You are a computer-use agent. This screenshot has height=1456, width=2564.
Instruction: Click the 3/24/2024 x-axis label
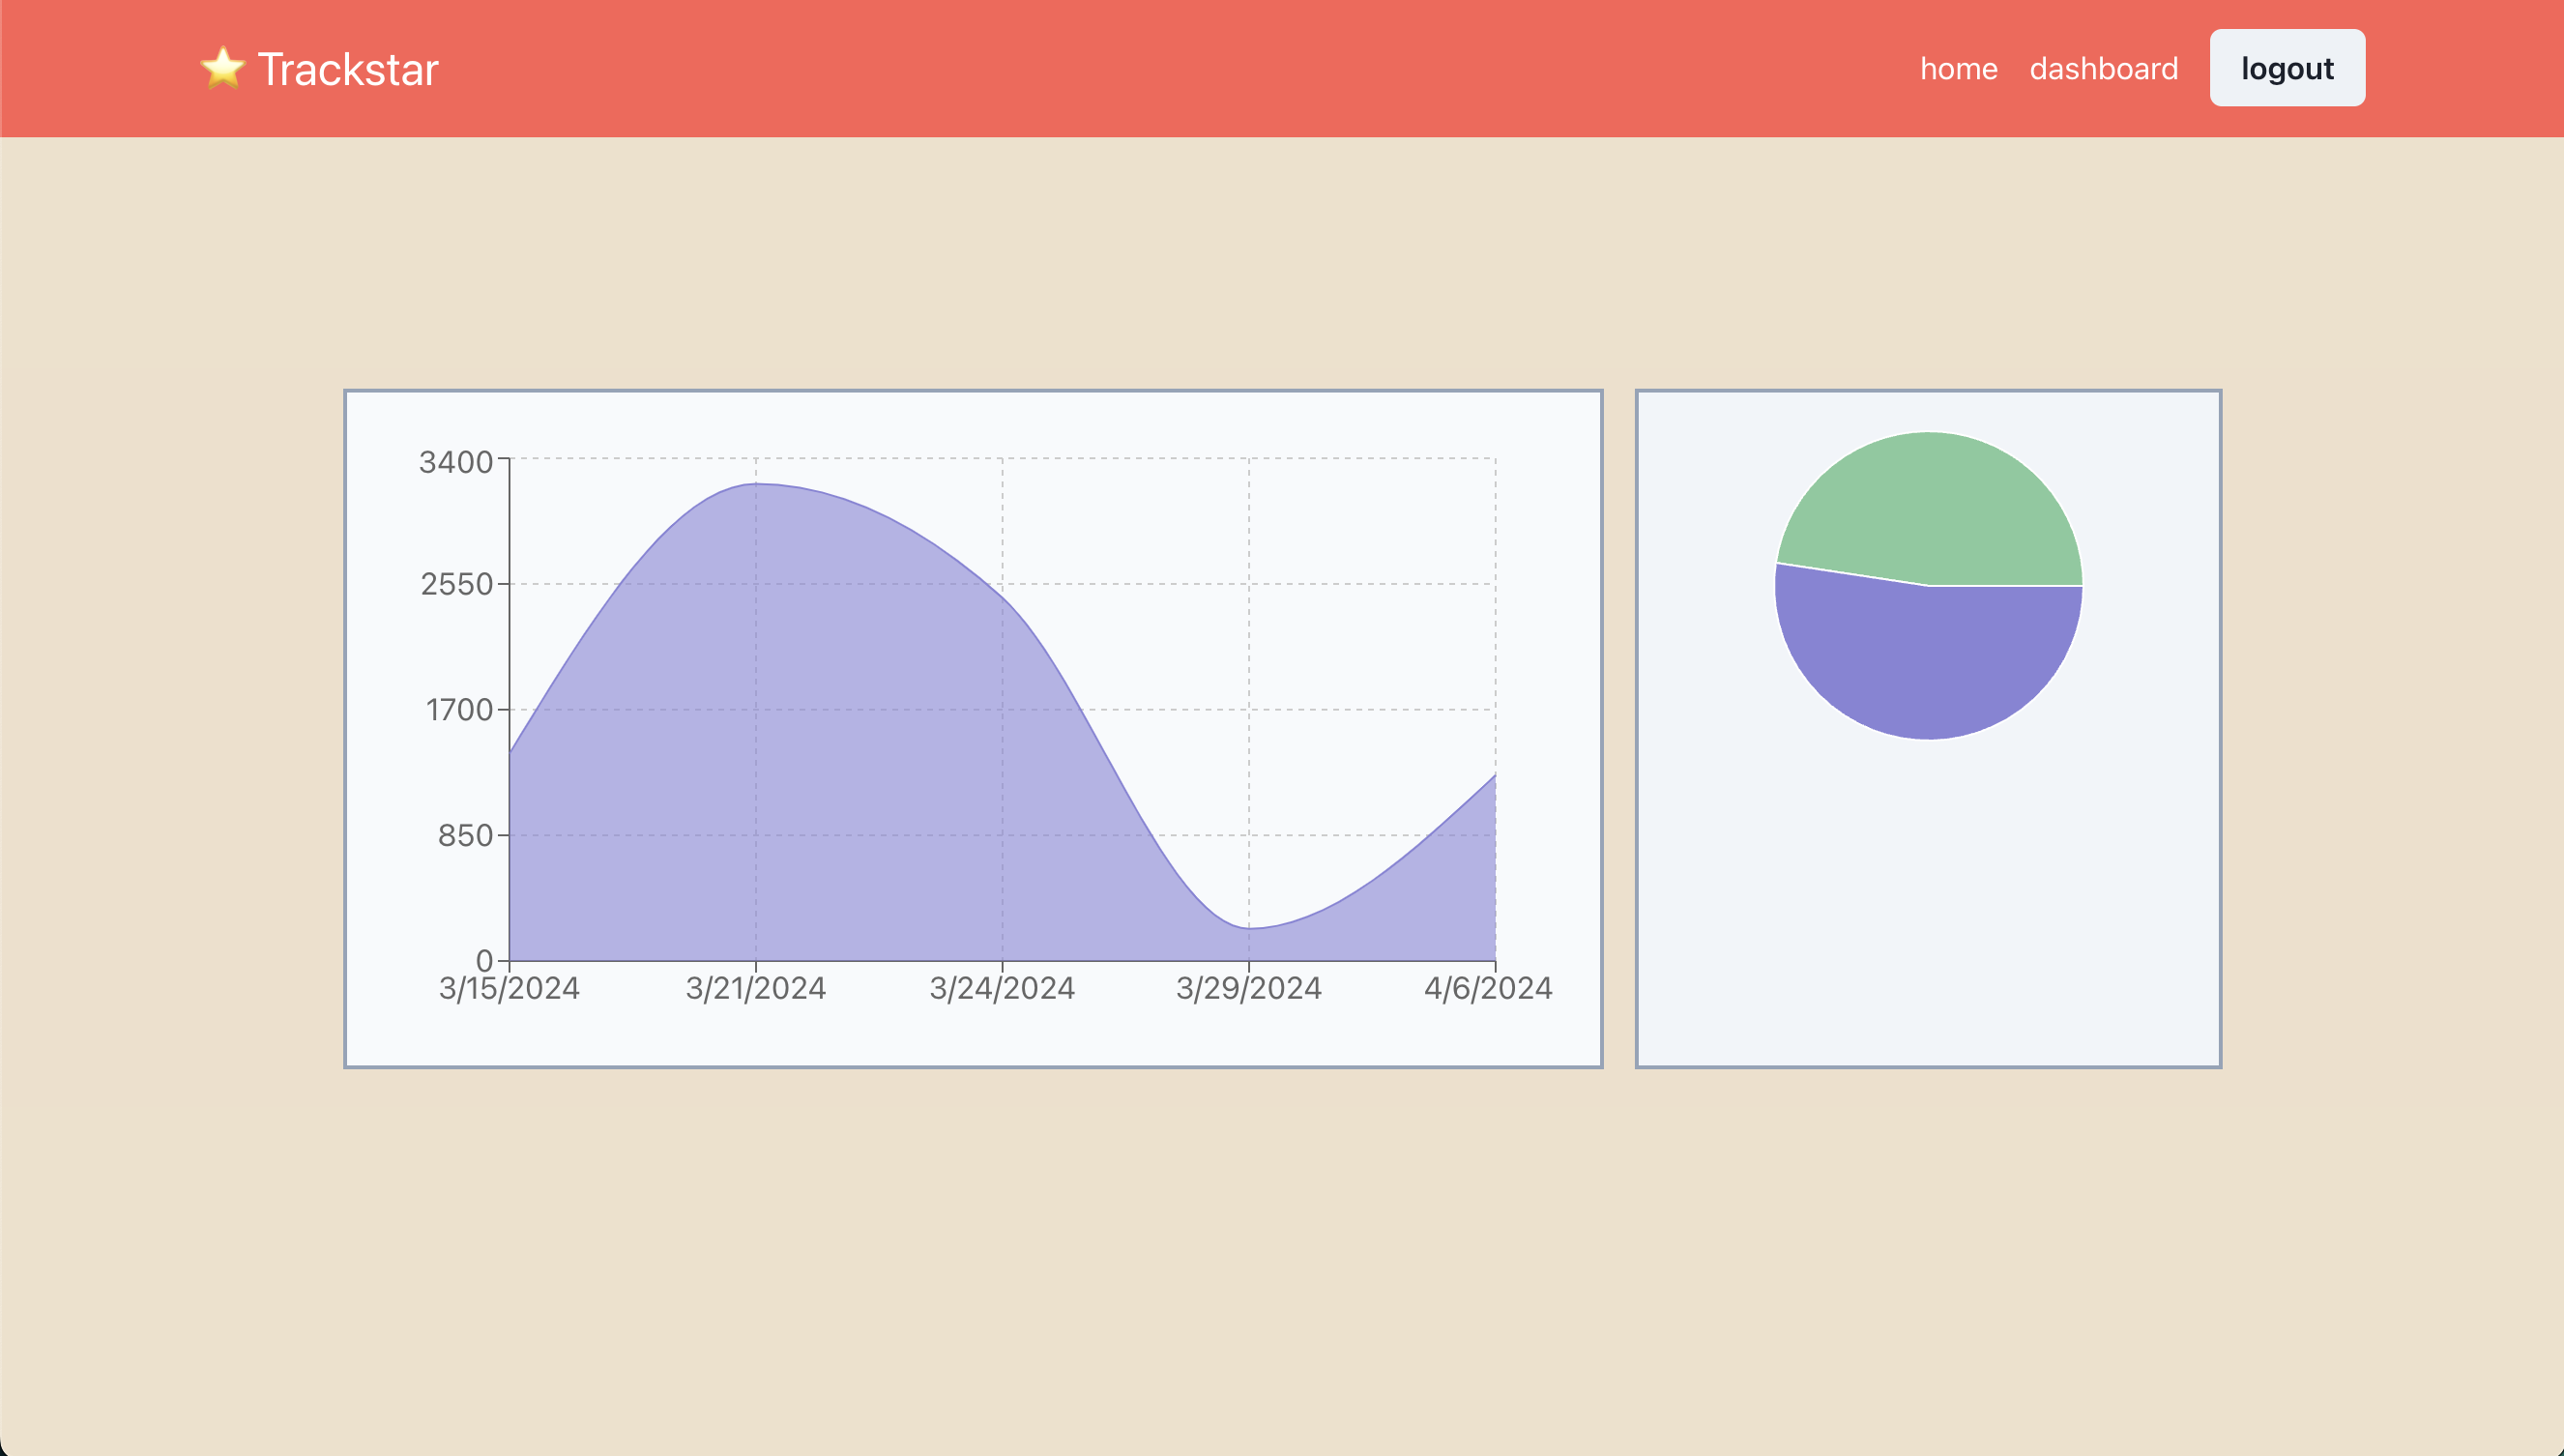1002,988
